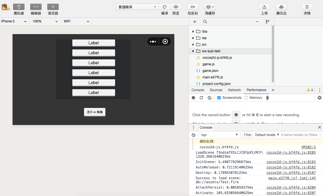Open the Tencent Cloud icon

coord(281,7)
